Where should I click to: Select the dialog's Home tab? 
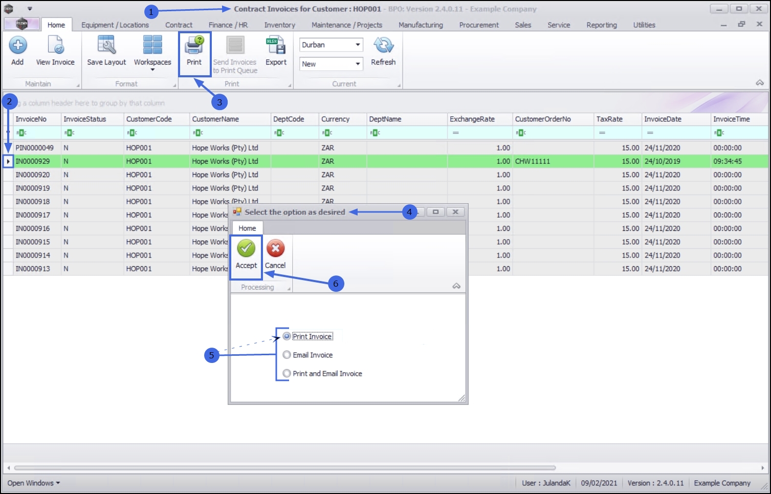pos(248,228)
